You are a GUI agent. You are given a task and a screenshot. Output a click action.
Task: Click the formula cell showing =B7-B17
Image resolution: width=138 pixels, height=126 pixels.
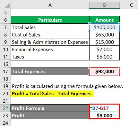(104, 108)
